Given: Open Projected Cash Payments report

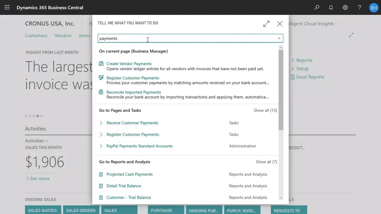Looking at the screenshot, I should (x=129, y=174).
